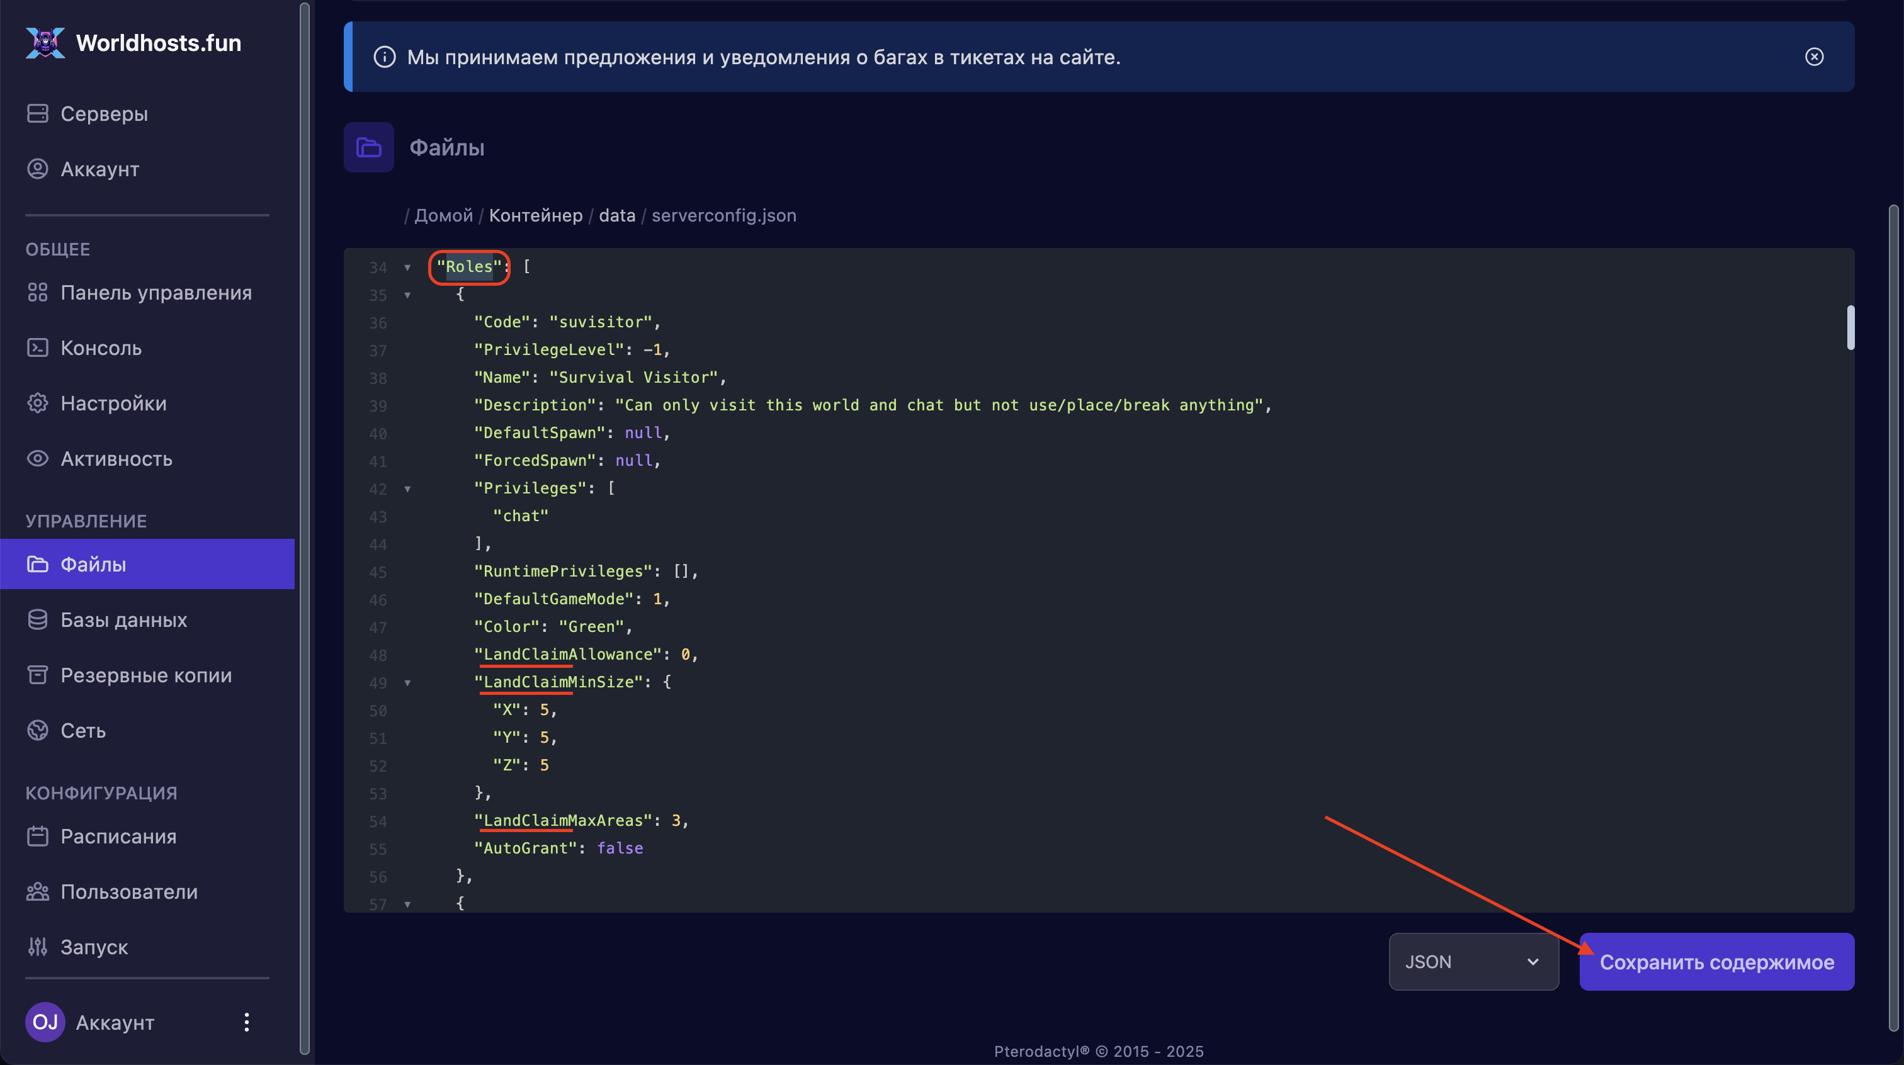The width and height of the screenshot is (1904, 1065).
Task: Open the JSON language dropdown
Action: tap(1473, 962)
